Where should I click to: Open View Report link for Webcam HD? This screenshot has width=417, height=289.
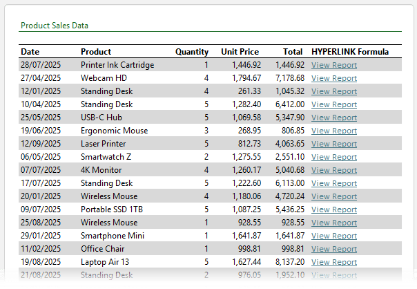(334, 78)
